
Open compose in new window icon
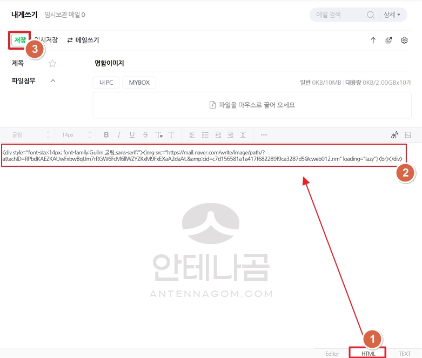coord(388,40)
